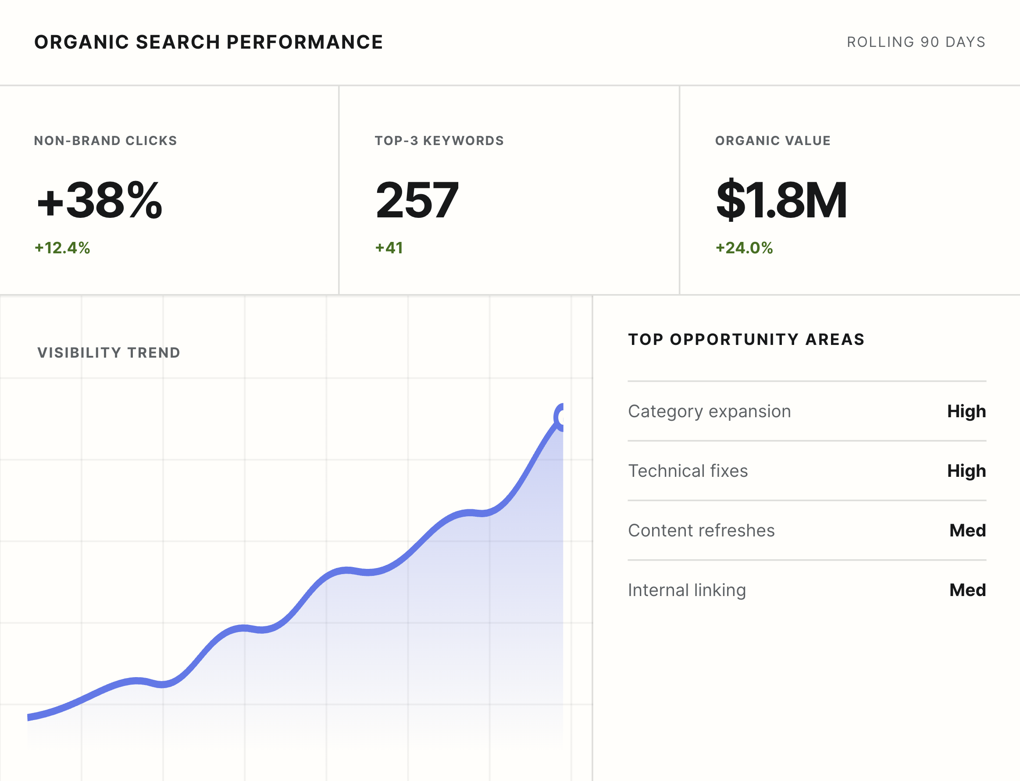Click the Organic Search Performance title

208,43
